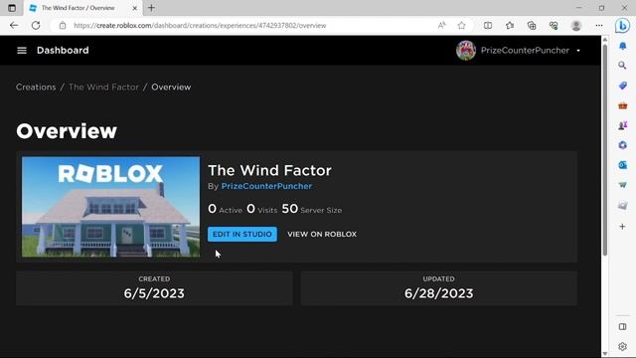636x358 pixels.
Task: Click the 0 Visits stat
Action: [x=261, y=209]
